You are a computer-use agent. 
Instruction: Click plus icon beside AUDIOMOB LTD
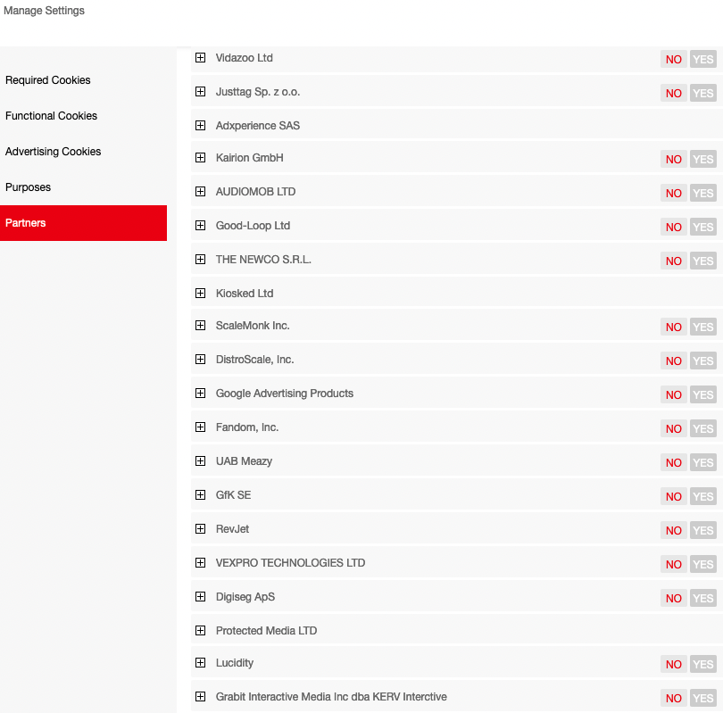(200, 192)
